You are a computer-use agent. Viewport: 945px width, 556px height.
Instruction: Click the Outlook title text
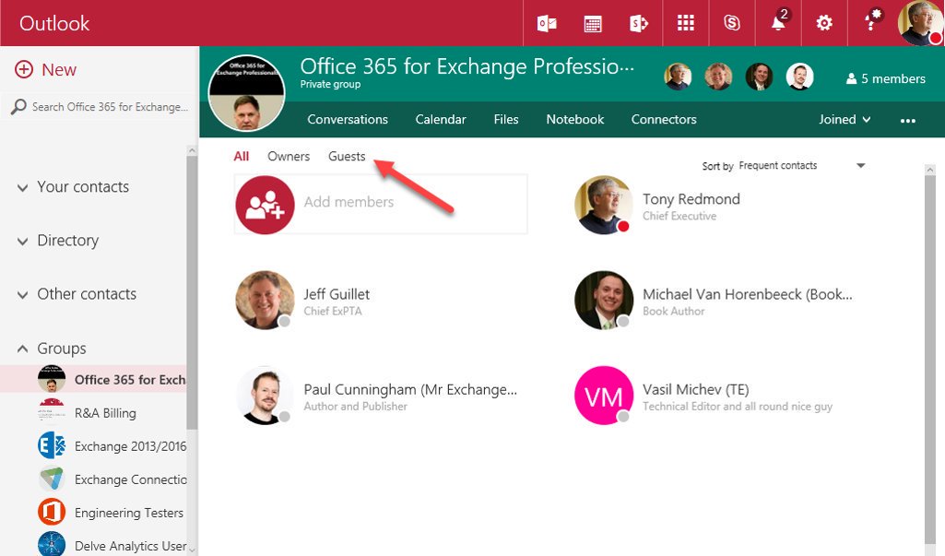pos(54,23)
